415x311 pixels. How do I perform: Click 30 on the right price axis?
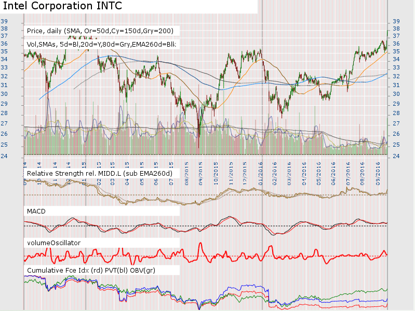[x=396, y=94]
